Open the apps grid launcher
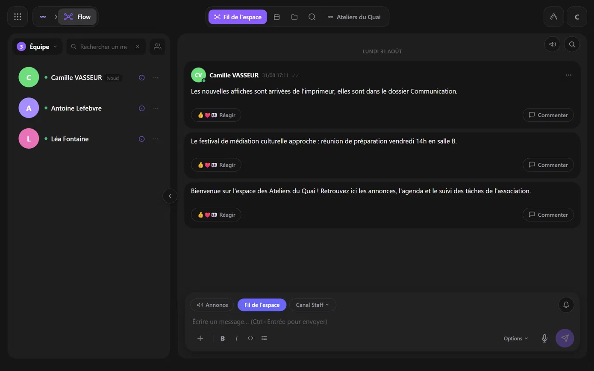This screenshot has width=594, height=371. pos(18,17)
